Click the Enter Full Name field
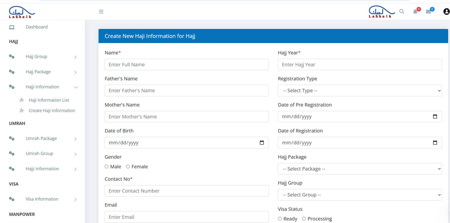Image resolution: width=450 pixels, height=223 pixels. pyautogui.click(x=187, y=64)
